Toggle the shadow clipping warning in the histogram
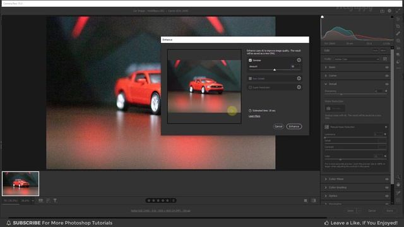The width and height of the screenshot is (404, 227). click(x=322, y=17)
